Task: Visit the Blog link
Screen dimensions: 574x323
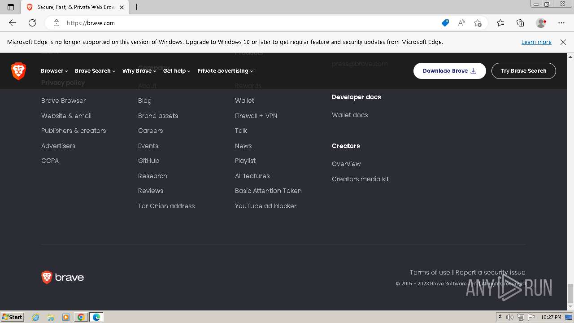Action: click(145, 100)
